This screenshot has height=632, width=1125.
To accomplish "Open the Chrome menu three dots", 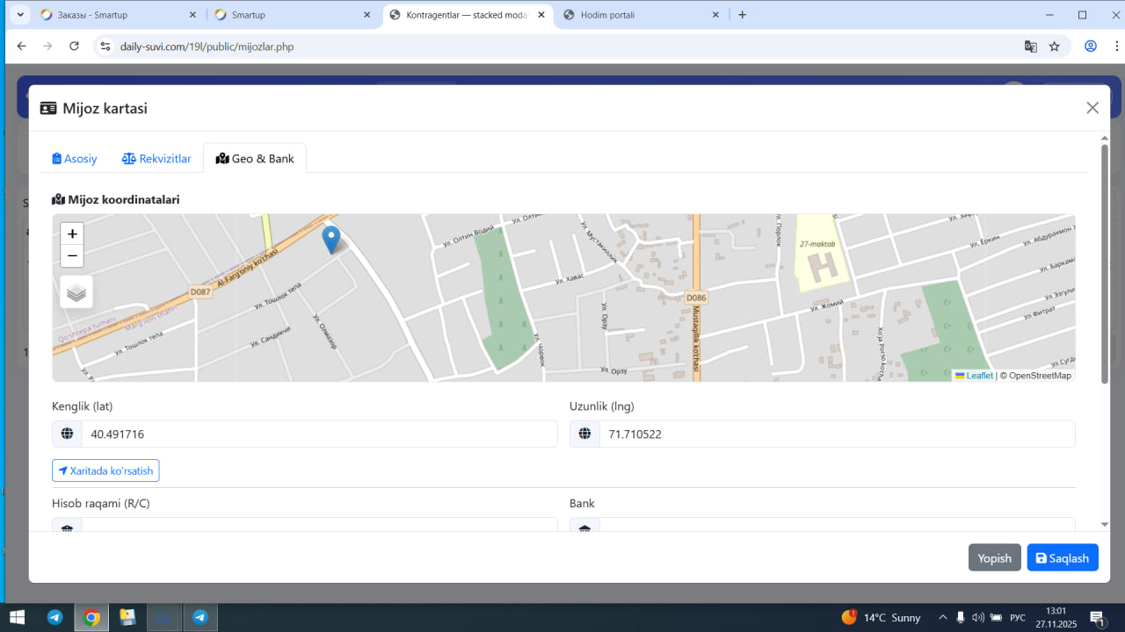I will tap(1113, 47).
